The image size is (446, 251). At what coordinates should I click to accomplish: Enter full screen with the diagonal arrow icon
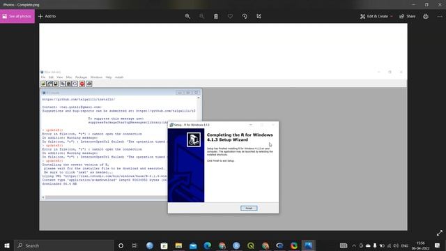point(440,233)
